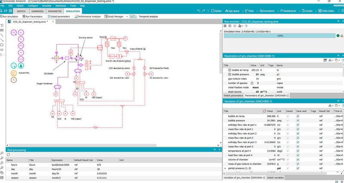Viewport: 344px width, 183px height.
Task: Open the Plots tool
Action: point(249,11)
